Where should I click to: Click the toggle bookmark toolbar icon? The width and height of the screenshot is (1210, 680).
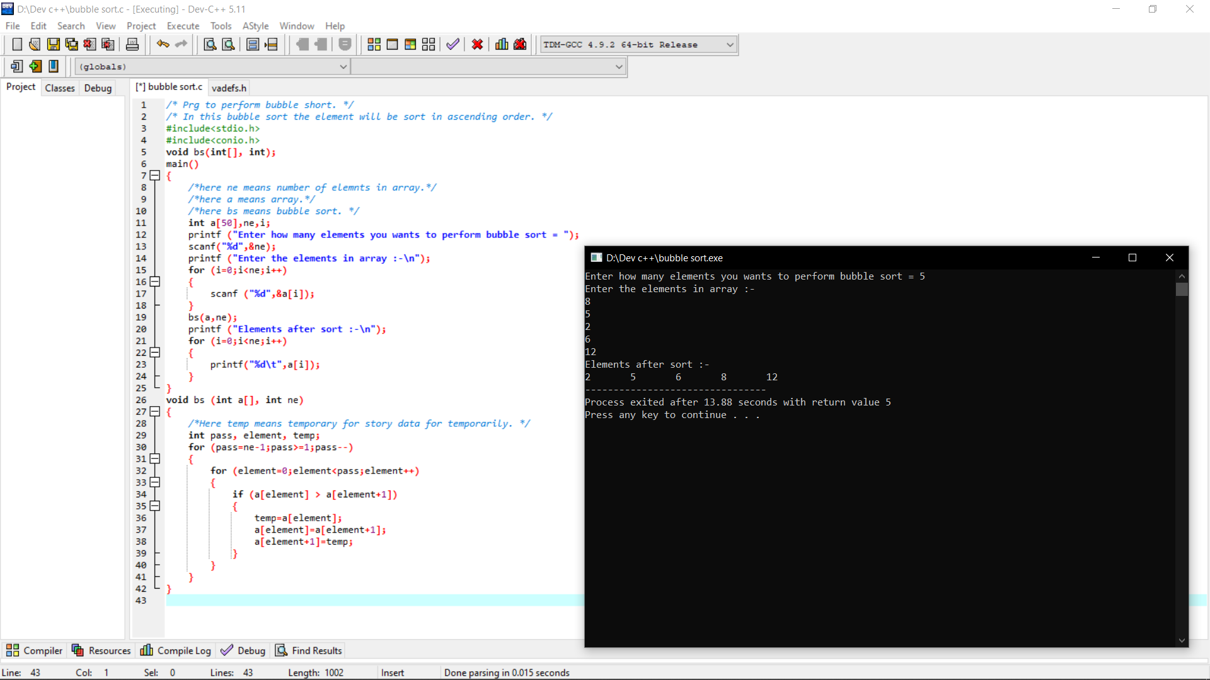(x=54, y=66)
